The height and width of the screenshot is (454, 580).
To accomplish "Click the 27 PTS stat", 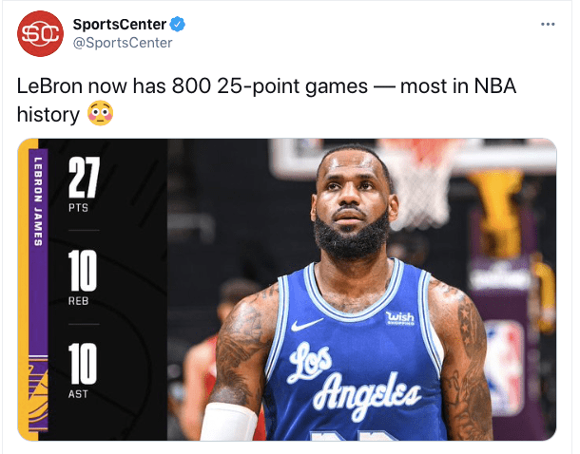I will (84, 184).
